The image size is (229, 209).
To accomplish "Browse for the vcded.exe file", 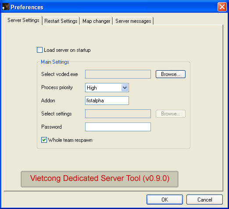I will pos(171,74).
